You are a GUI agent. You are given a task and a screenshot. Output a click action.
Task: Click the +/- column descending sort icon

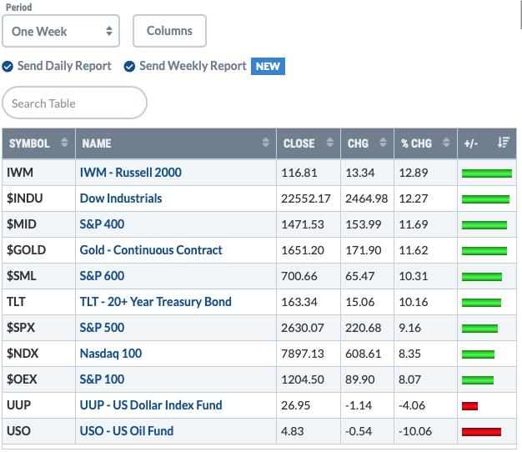tap(504, 143)
